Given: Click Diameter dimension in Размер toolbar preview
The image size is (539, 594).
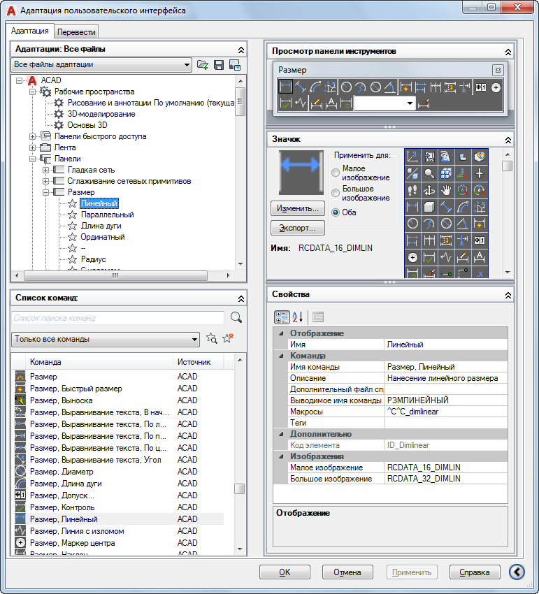Looking at the screenshot, I should click(x=375, y=87).
